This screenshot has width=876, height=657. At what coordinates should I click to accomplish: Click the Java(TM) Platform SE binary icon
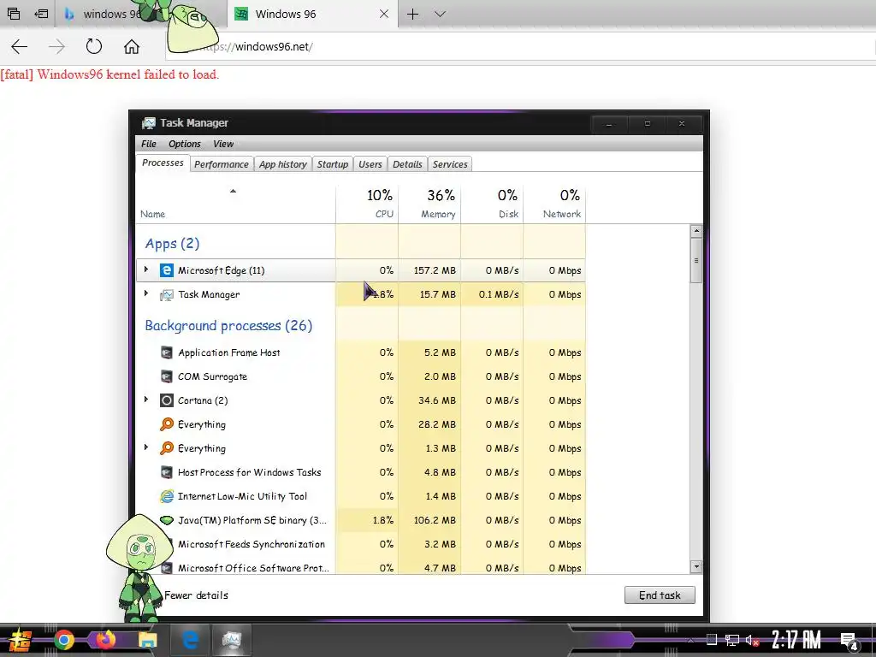point(167,520)
